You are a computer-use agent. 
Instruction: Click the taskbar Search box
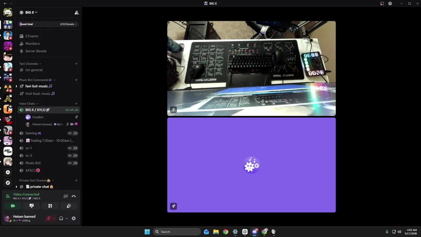[177, 232]
